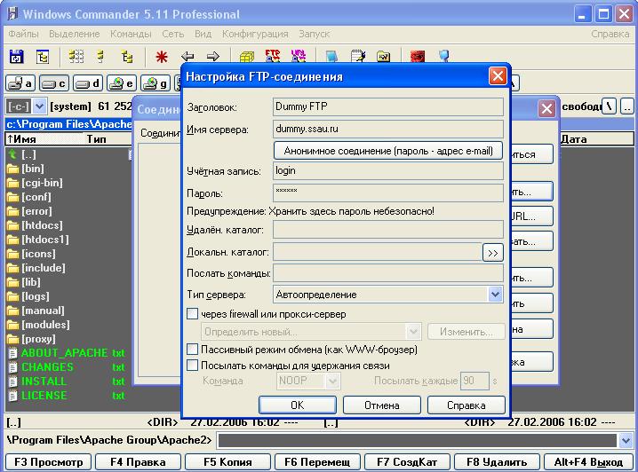
Task: Open the Запуск menu
Action: click(315, 34)
